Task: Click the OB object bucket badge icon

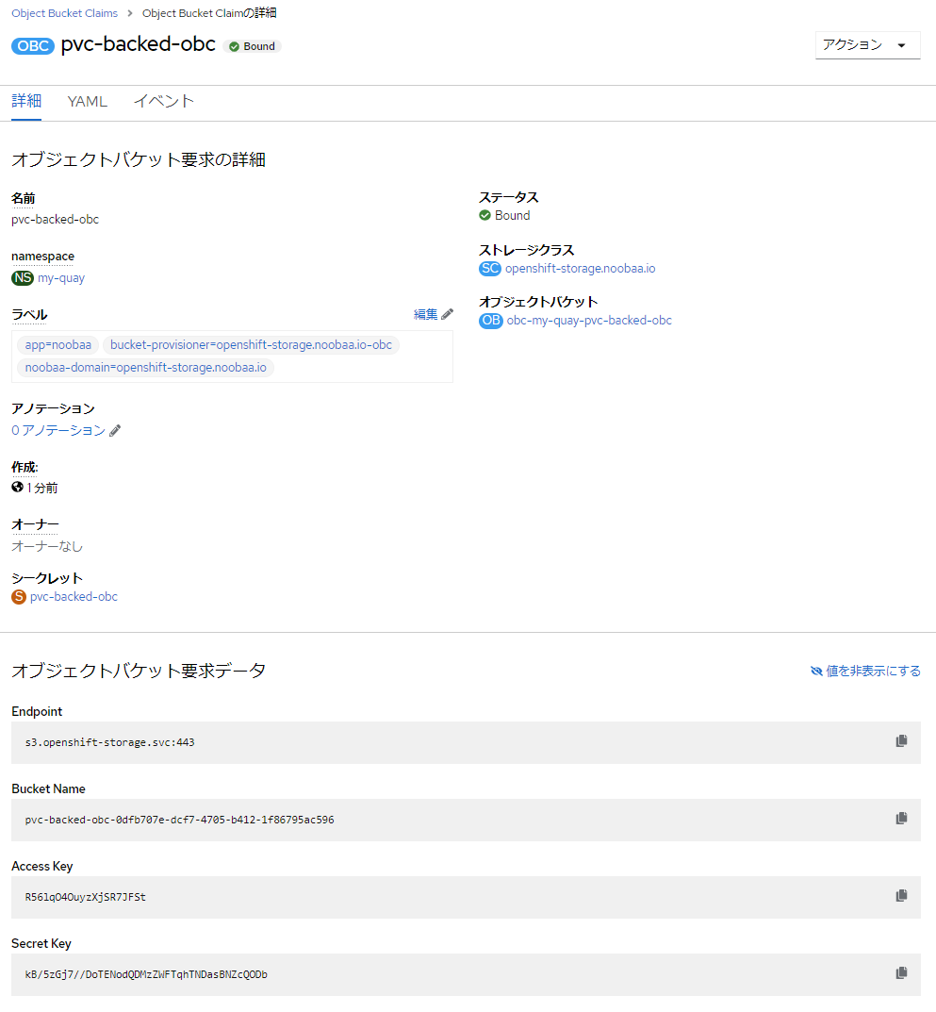Action: 489,321
